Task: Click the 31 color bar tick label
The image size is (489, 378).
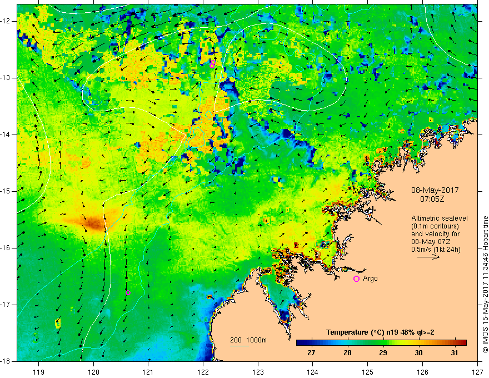Action: 455,353
